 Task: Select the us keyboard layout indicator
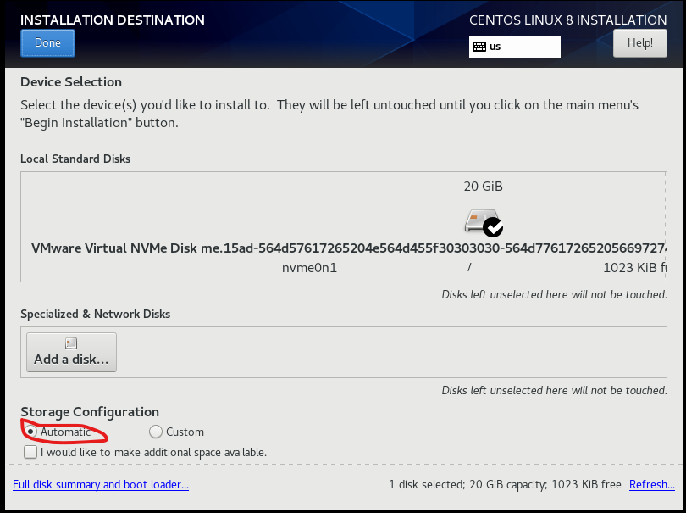click(x=515, y=47)
